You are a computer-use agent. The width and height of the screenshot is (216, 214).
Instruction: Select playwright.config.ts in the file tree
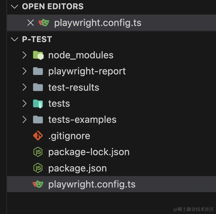(92, 184)
